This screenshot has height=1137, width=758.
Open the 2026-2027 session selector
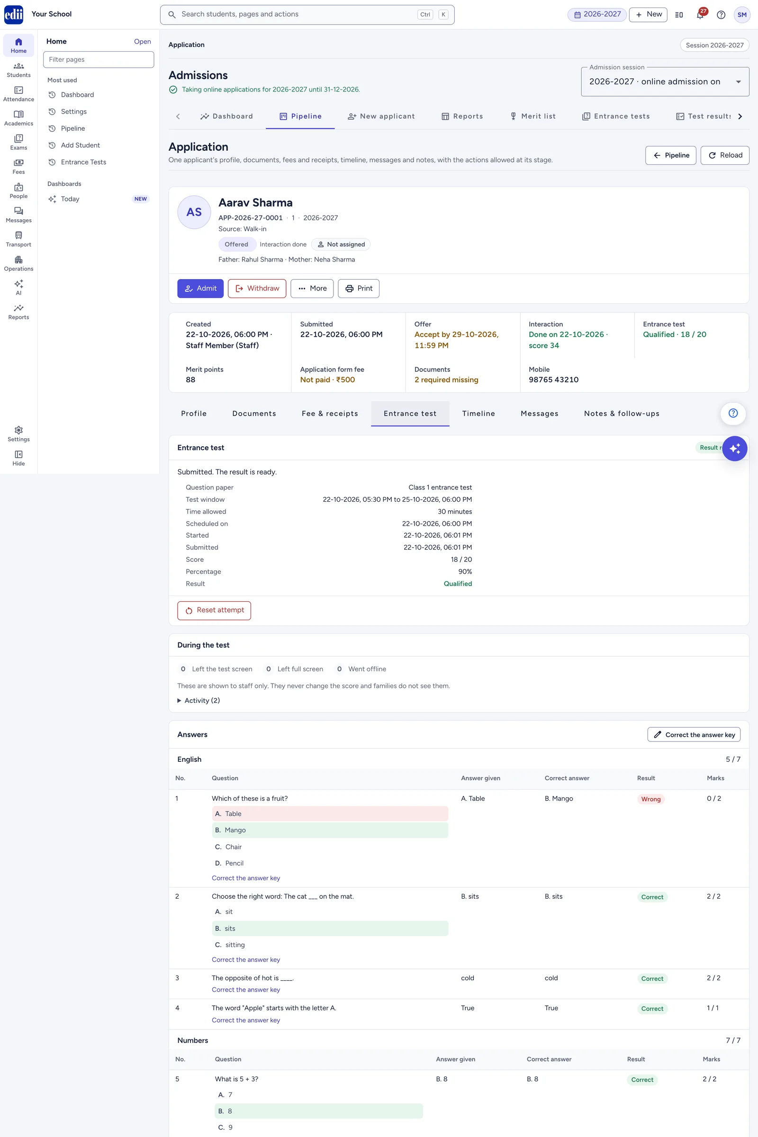[597, 15]
